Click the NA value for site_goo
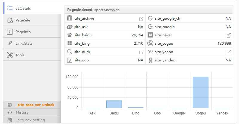Image resolution: width=239 pixels, height=124 pixels. [140, 60]
